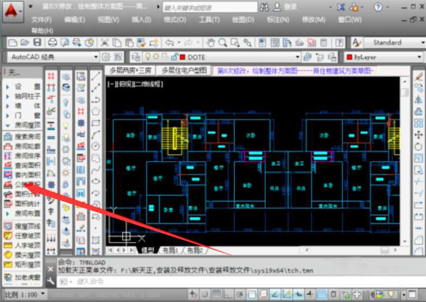Screen dimensions: 426x302
Task: Click the command line input field
Action: [x=218, y=281]
